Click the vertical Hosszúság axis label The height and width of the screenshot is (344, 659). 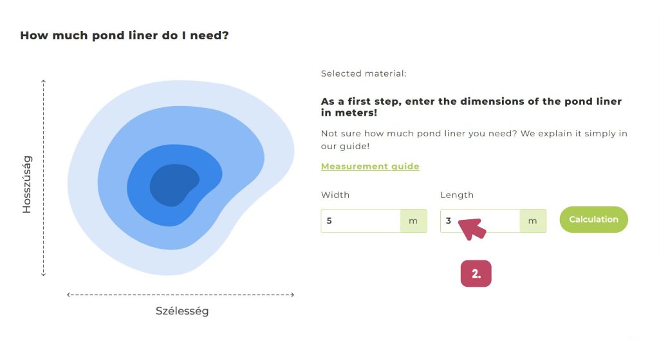point(27,184)
